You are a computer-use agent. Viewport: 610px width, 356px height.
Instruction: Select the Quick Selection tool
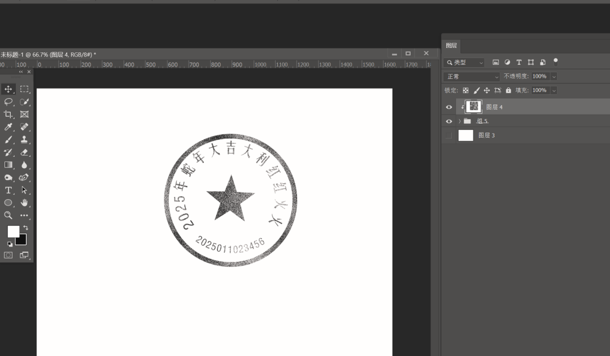tap(24, 102)
